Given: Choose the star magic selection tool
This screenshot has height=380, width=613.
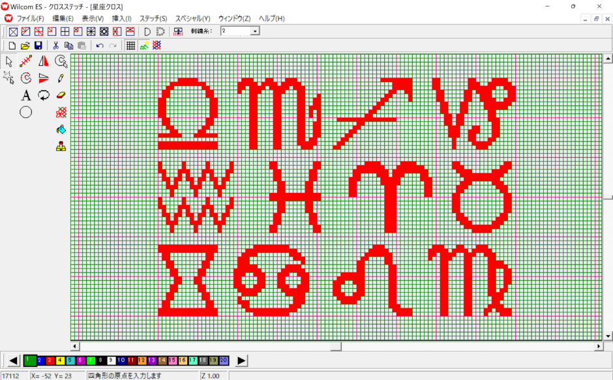Looking at the screenshot, I should [8, 78].
